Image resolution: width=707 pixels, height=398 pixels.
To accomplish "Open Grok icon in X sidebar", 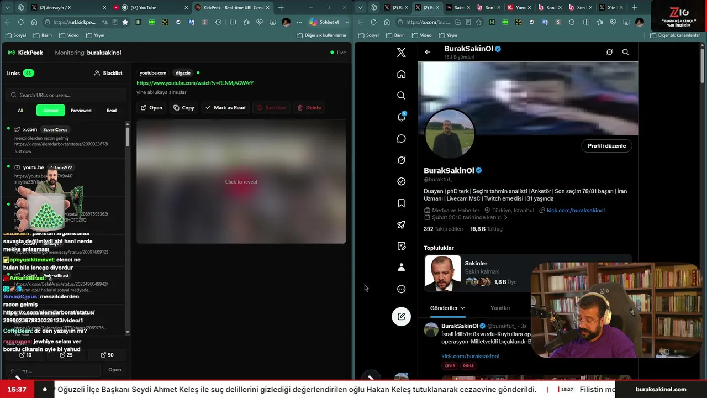I will pos(402,160).
